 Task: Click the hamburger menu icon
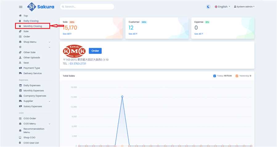[x=21, y=7]
